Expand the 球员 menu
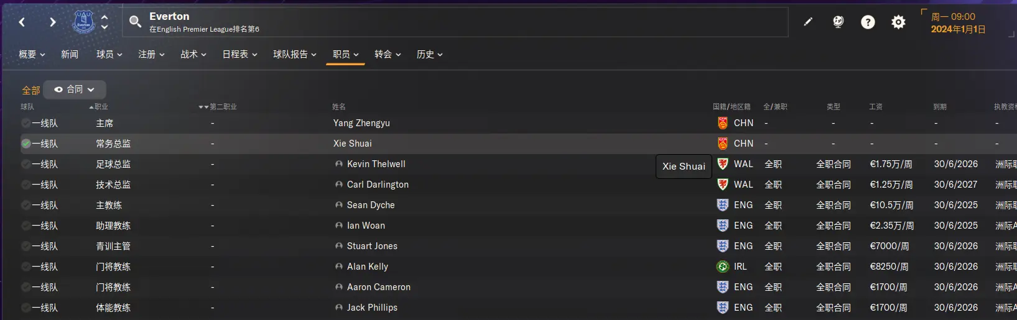Viewport: 1017px width, 320px height. (x=109, y=55)
